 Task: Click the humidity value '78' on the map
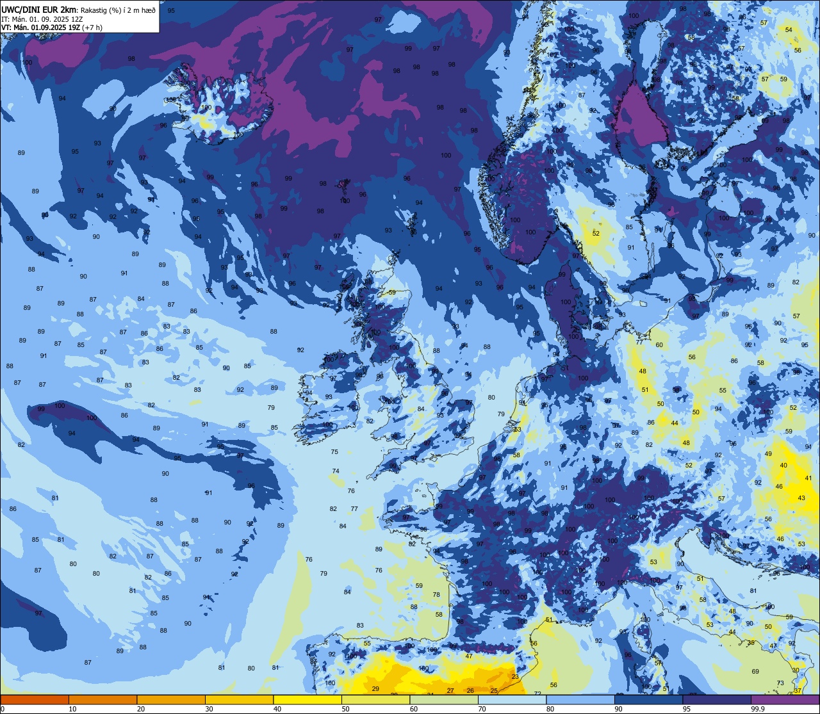(436, 595)
